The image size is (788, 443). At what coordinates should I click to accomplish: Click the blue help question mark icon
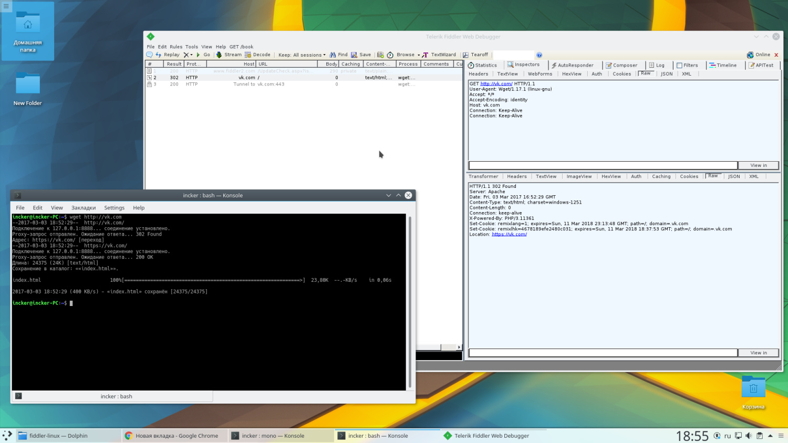[539, 55]
